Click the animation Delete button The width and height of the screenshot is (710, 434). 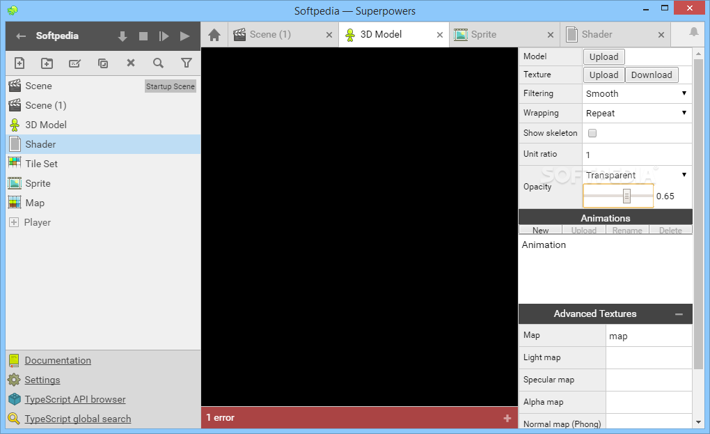670,230
